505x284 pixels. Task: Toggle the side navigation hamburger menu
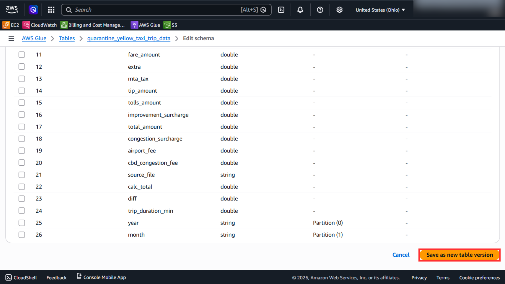(11, 39)
